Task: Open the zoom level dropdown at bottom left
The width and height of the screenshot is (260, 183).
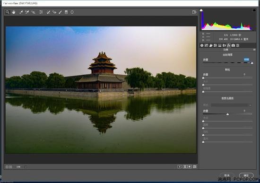Action: pyautogui.click(x=26, y=167)
